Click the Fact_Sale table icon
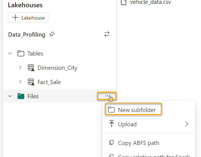The width and height of the screenshot is (201, 157). tap(31, 82)
